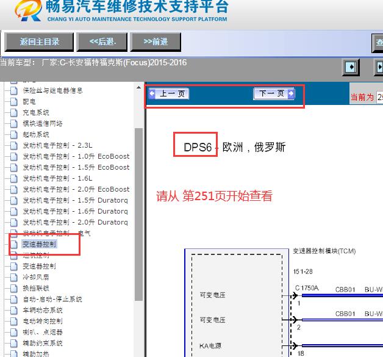Click KA电源 label in diagram
The height and width of the screenshot is (357, 383).
coord(210,346)
